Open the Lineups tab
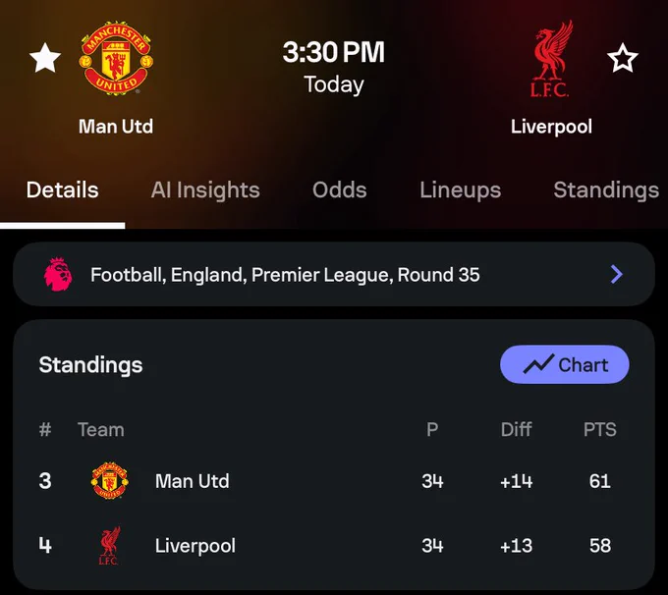668x595 pixels. coord(461,189)
